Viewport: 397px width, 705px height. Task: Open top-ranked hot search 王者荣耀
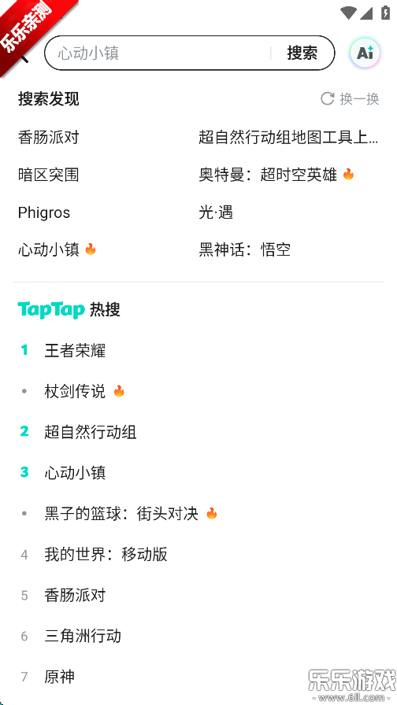(75, 351)
